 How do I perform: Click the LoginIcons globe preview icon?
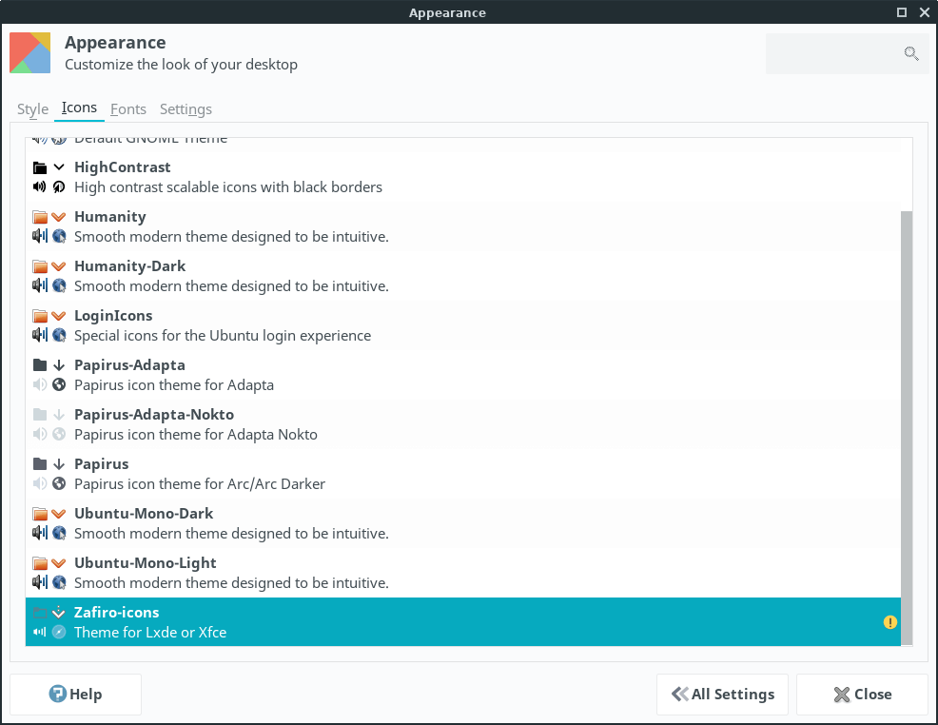(59, 335)
